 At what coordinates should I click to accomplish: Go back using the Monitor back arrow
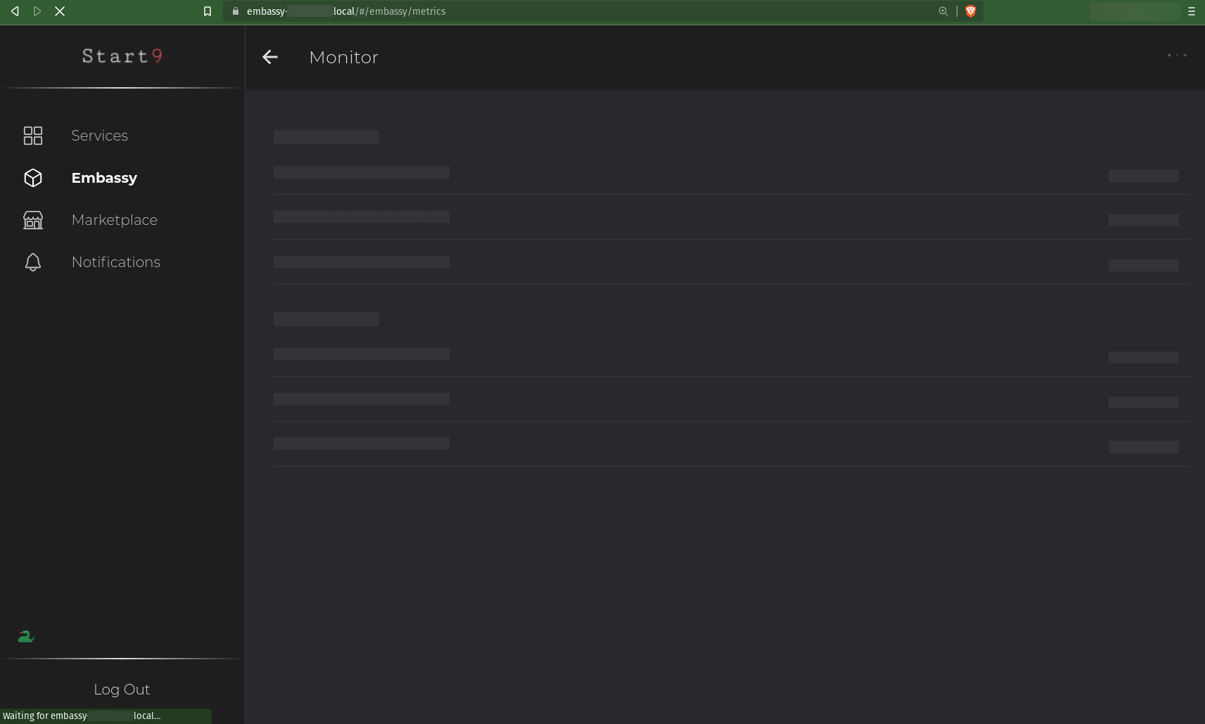pos(270,57)
